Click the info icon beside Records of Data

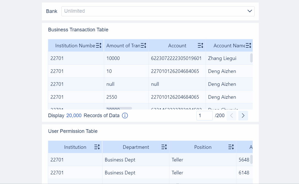click(125, 116)
